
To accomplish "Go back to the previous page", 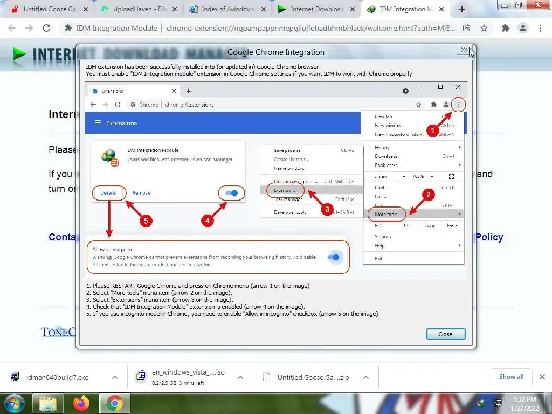I will [12, 28].
